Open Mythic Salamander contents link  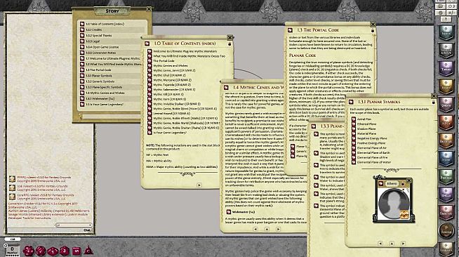tap(174, 90)
